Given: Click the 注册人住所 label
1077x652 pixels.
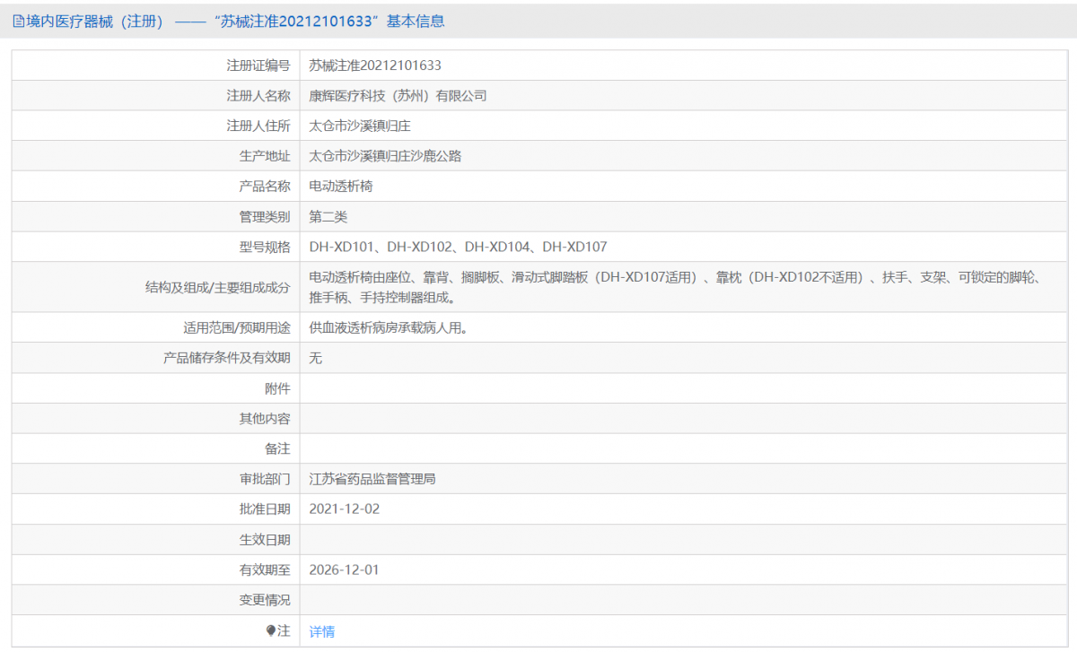Looking at the screenshot, I should [258, 126].
